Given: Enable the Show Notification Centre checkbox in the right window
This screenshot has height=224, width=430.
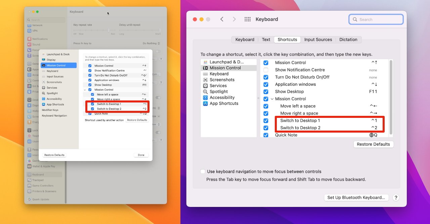Looking at the screenshot, I should (x=266, y=70).
